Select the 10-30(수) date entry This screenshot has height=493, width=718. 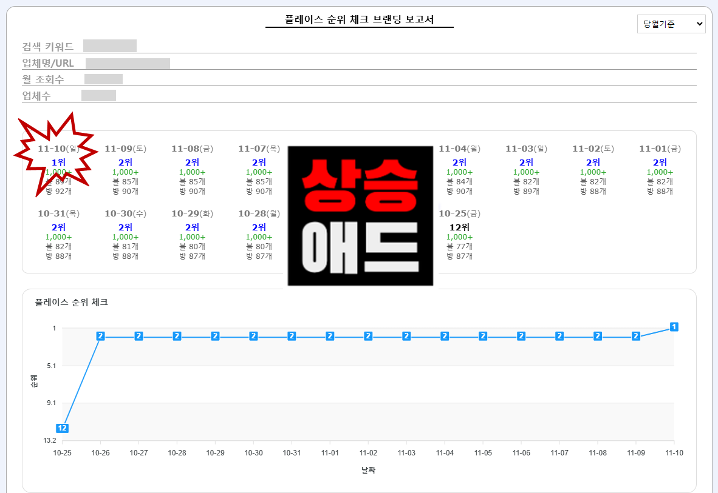pos(126,213)
